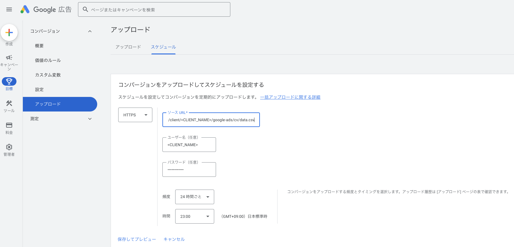The width and height of the screenshot is (514, 247).
Task: Open the hamburger main menu
Action: click(9, 9)
